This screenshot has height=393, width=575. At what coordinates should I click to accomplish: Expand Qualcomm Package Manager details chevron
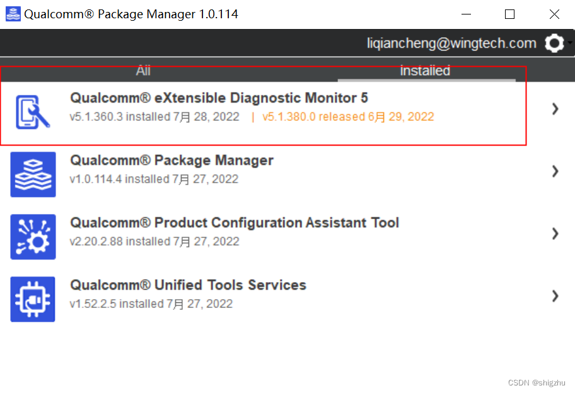[x=555, y=171]
